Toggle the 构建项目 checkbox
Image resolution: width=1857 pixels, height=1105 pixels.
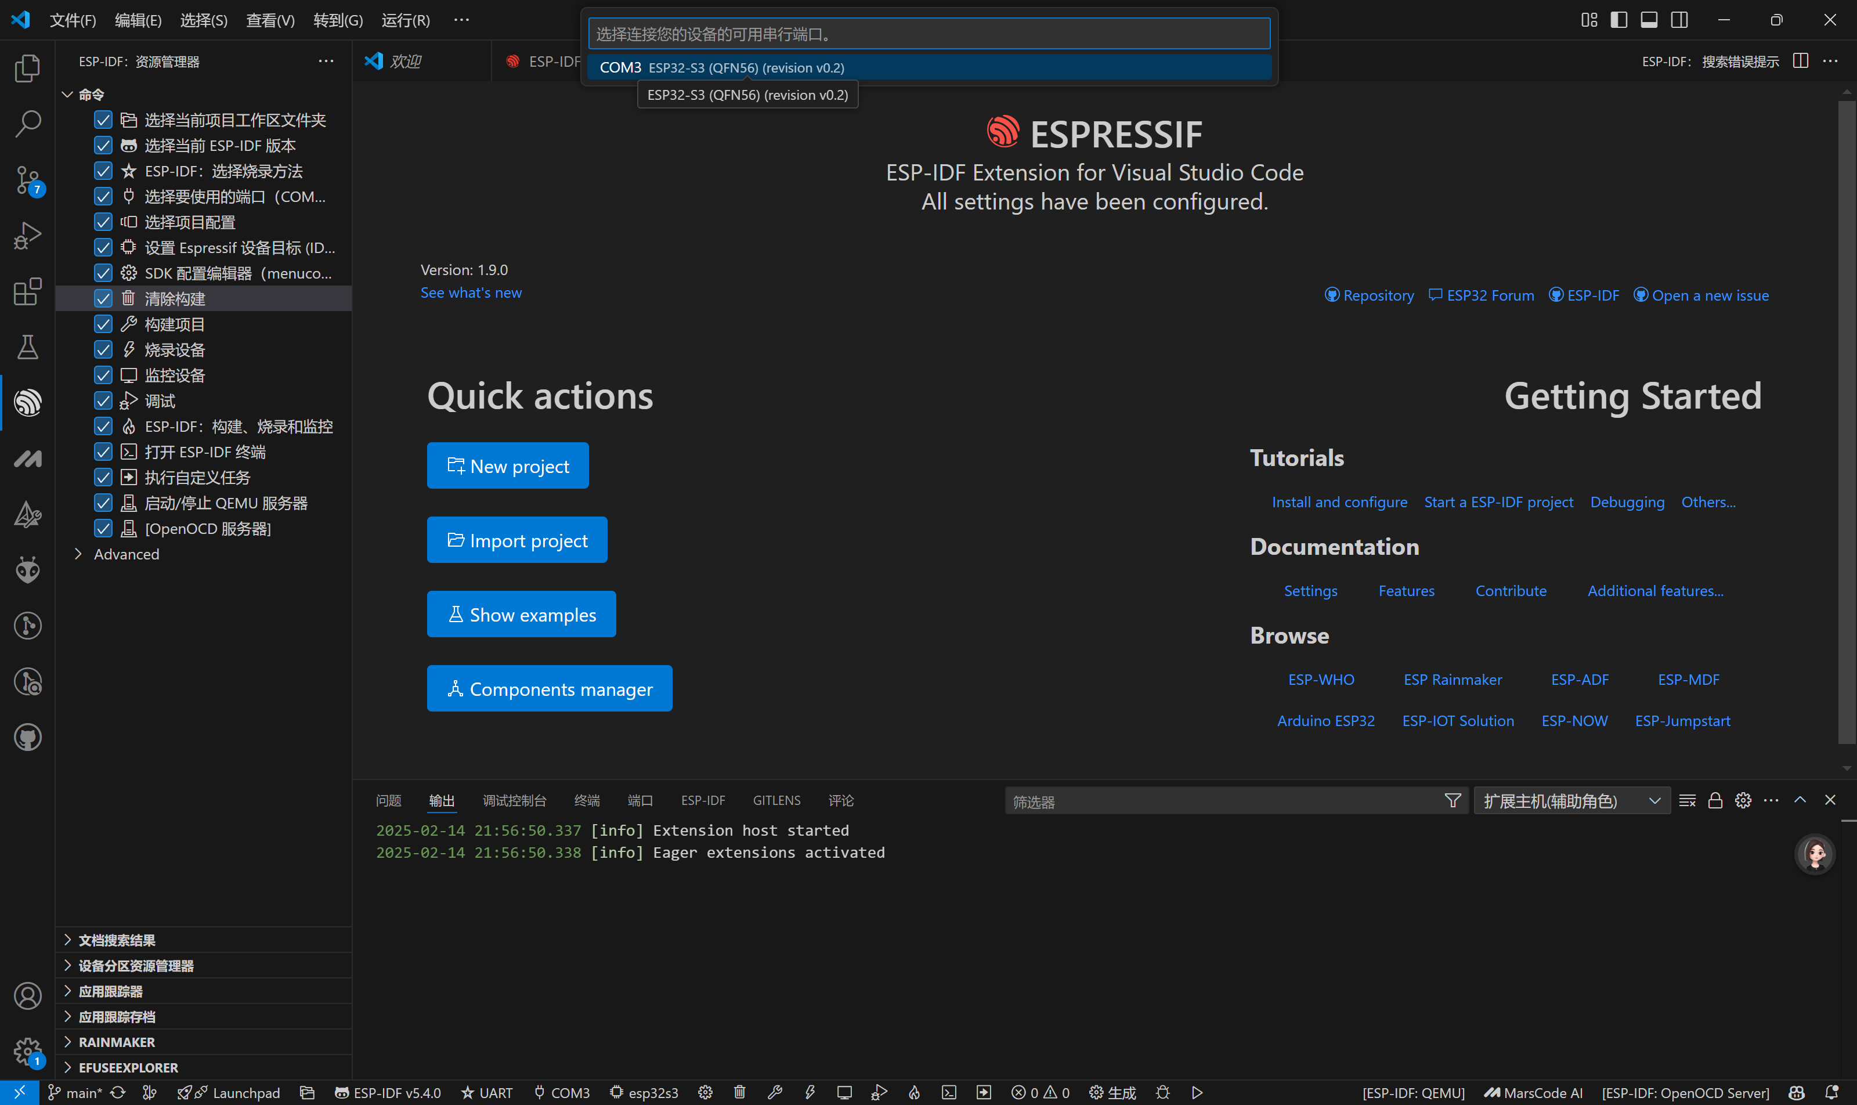pos(103,324)
